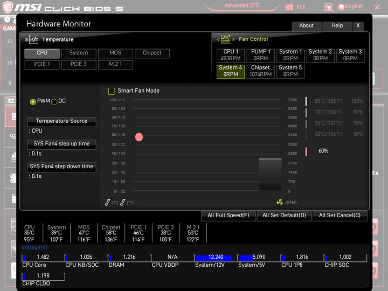Viewport: 388px width, 291px height.
Task: Click the clock icon behind Hardware Monitor
Action: (x=8, y=19)
